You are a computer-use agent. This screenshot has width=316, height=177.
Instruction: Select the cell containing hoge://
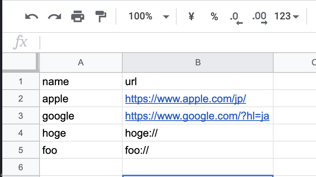click(198, 133)
